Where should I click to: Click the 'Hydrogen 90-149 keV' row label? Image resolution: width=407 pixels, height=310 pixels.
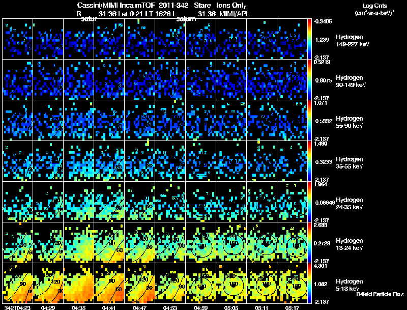pyautogui.click(x=351, y=81)
